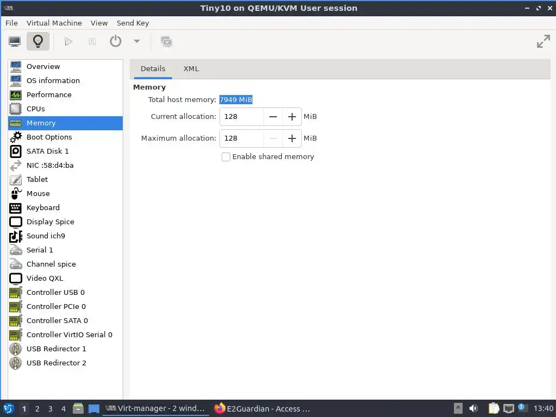The width and height of the screenshot is (556, 417).
Task: Open the File menu
Action: tap(11, 23)
